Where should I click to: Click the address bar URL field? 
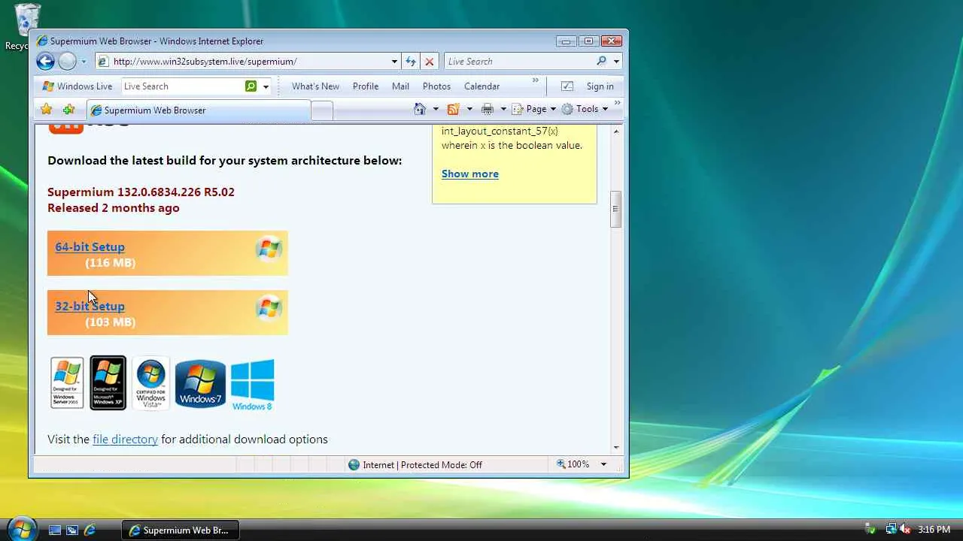tap(249, 62)
